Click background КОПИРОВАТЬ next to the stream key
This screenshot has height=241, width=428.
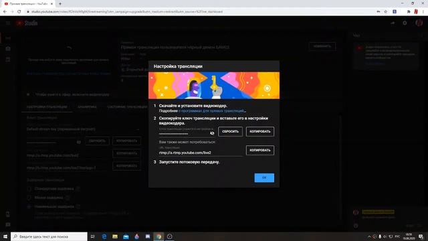click(126, 141)
